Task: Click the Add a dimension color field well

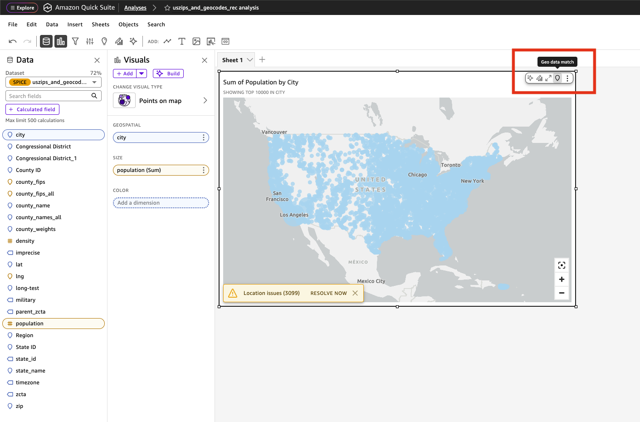Action: coord(161,203)
